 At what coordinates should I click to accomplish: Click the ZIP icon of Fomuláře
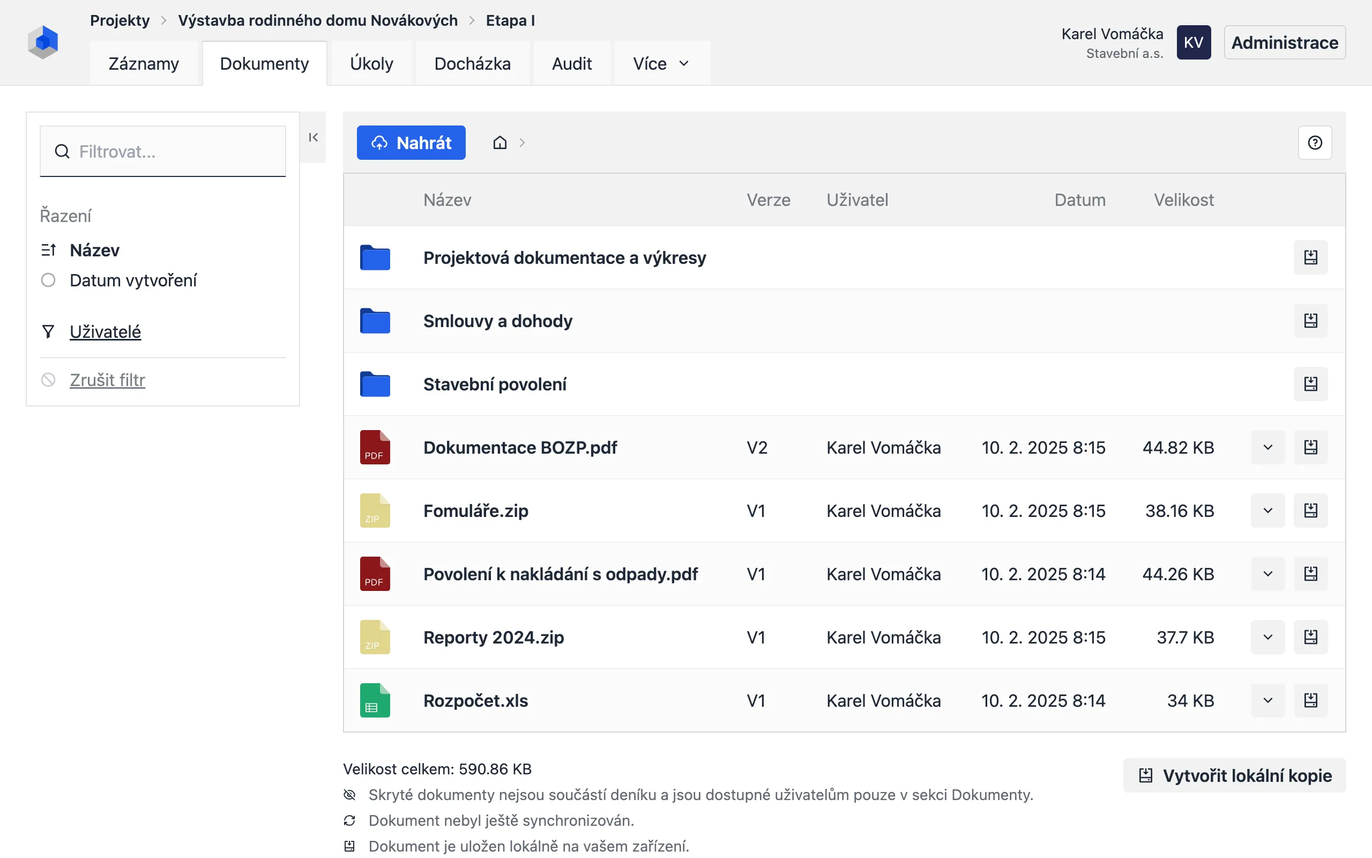(x=375, y=511)
